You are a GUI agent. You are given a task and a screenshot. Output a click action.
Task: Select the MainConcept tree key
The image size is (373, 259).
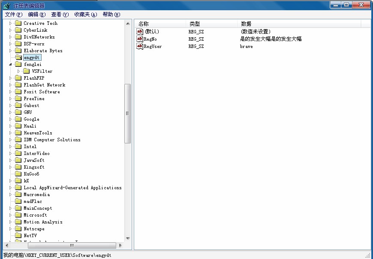click(38, 208)
